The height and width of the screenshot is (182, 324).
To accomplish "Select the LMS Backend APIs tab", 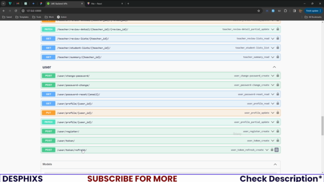I will click(x=65, y=4).
